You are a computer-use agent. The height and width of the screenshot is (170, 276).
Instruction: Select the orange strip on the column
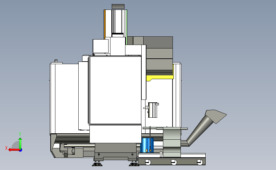[105, 24]
